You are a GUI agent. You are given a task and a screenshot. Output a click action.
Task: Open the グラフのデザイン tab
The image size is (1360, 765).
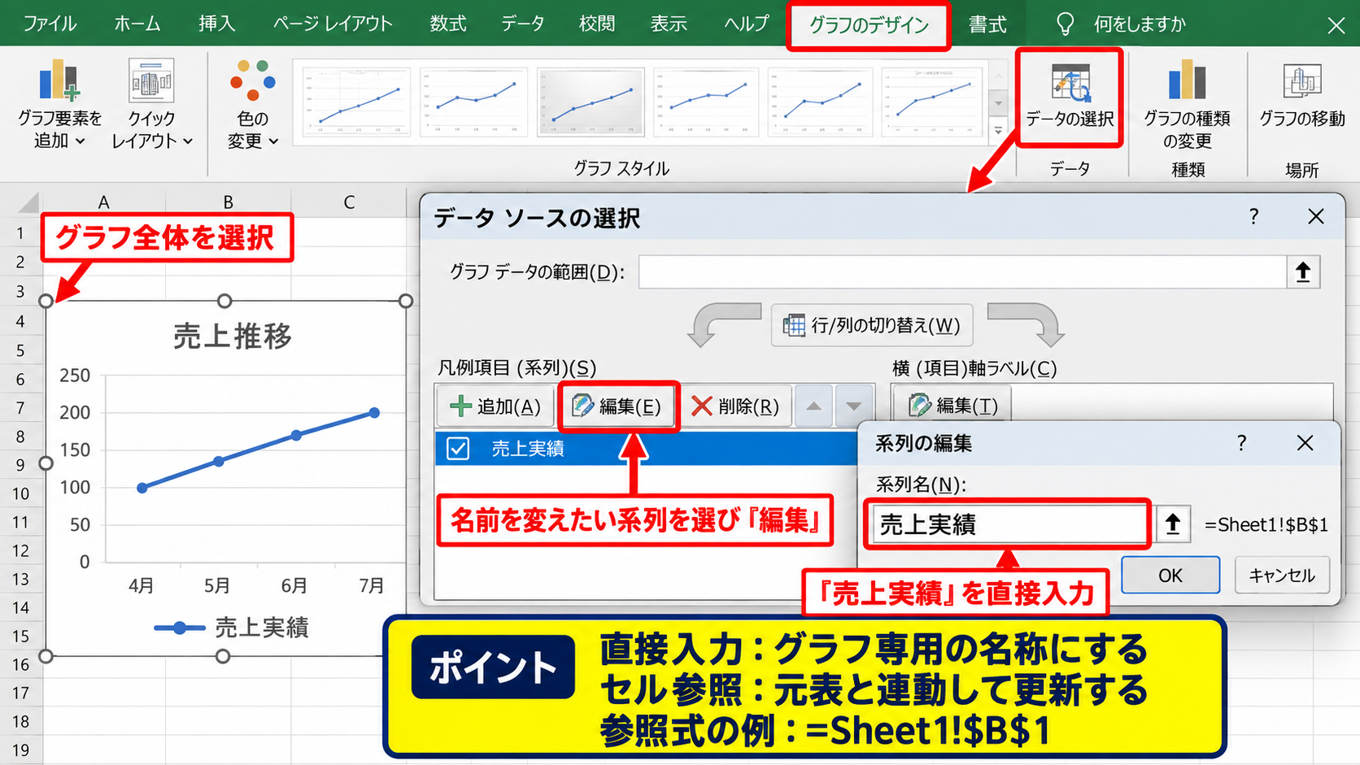(x=869, y=25)
